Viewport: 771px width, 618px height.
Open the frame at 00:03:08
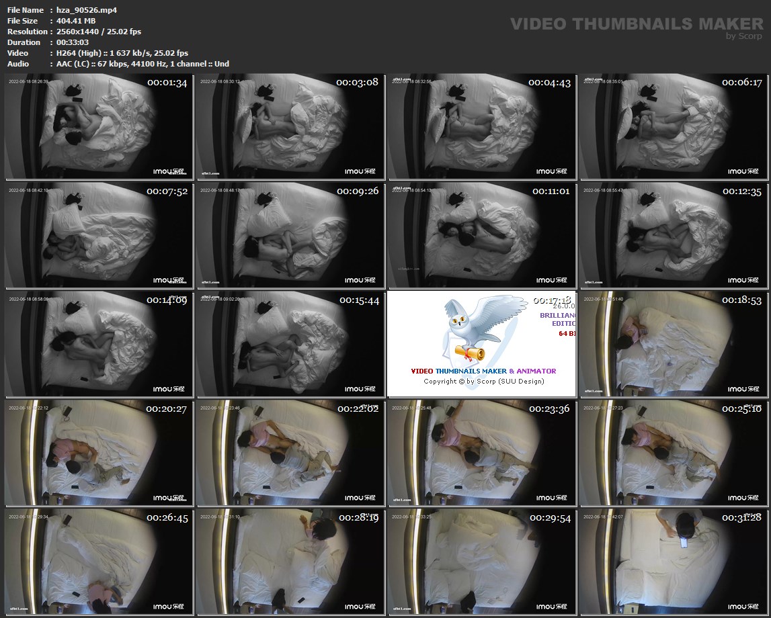pos(290,126)
